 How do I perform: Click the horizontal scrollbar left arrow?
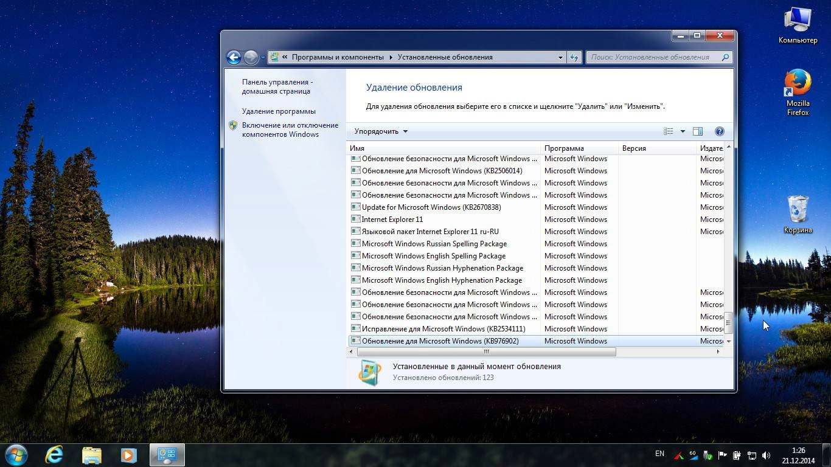pyautogui.click(x=352, y=351)
